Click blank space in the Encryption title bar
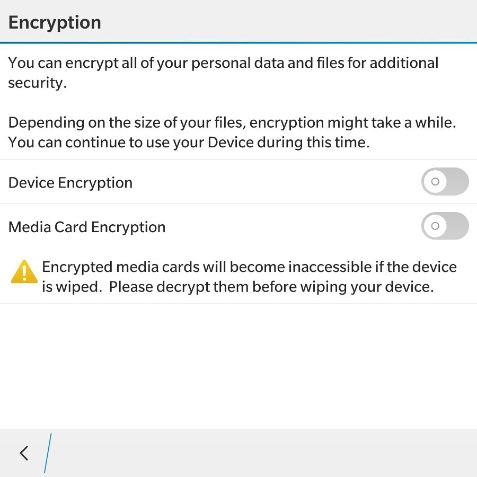477x477 pixels. click(x=291, y=22)
